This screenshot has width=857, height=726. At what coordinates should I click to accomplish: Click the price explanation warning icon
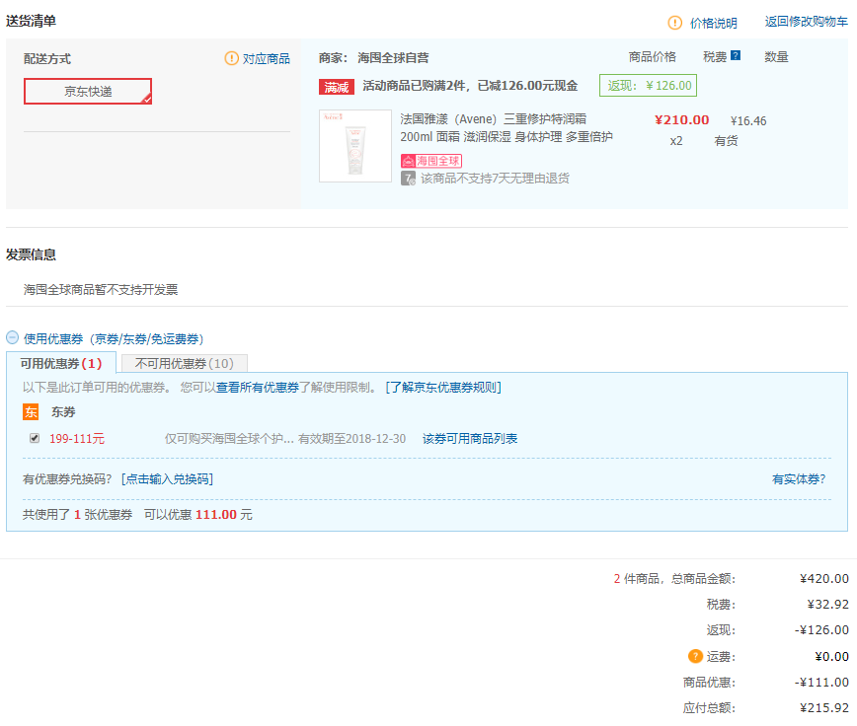675,23
